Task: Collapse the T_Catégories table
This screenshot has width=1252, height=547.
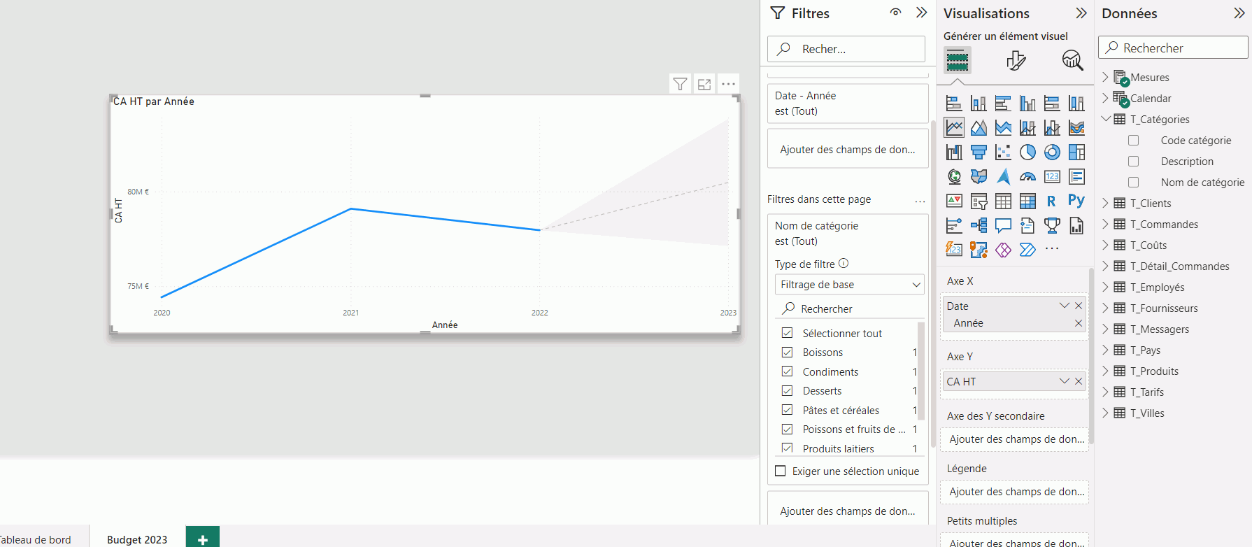Action: coord(1105,119)
